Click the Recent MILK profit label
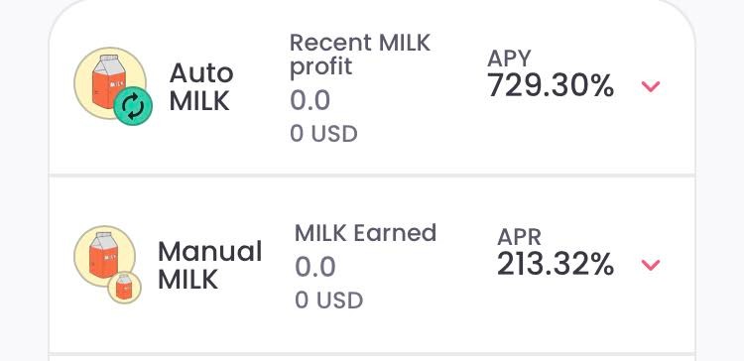 (x=360, y=55)
